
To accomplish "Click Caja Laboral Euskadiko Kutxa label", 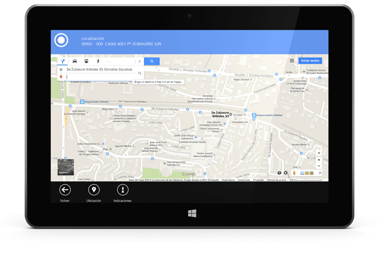I will pyautogui.click(x=210, y=123).
